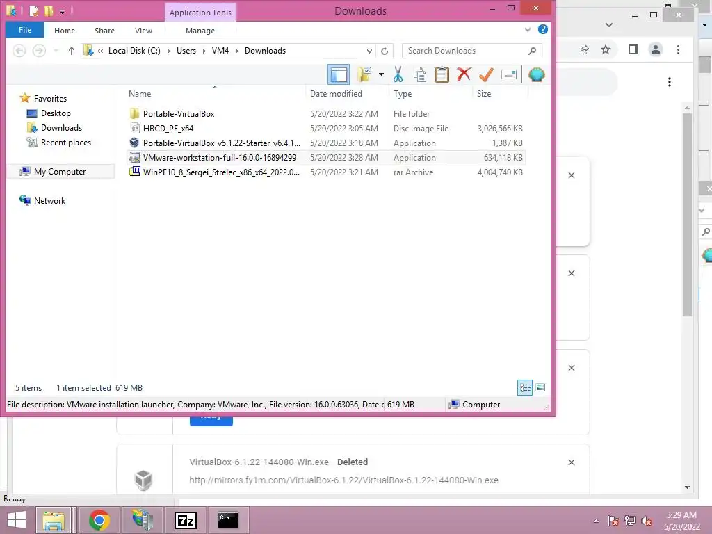Sort by the Size column header
Screen dimensions: 712x534
tap(484, 94)
